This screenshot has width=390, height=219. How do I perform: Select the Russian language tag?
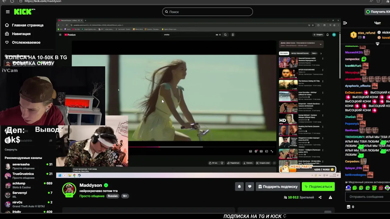point(112,196)
